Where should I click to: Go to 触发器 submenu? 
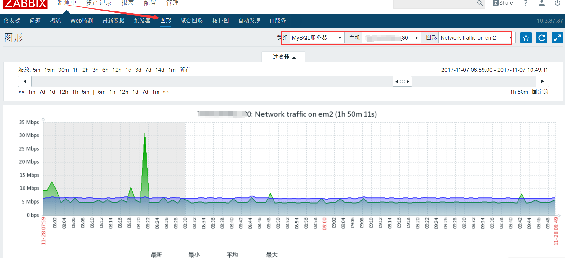142,21
